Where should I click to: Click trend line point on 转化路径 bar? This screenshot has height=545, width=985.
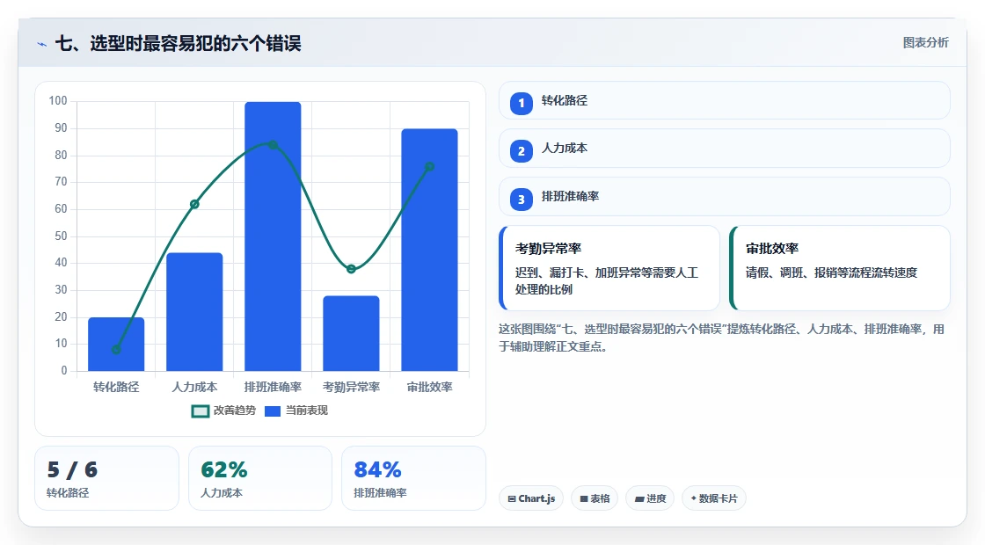click(116, 350)
